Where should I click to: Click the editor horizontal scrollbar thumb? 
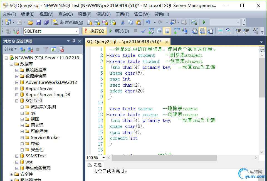coord(164,158)
